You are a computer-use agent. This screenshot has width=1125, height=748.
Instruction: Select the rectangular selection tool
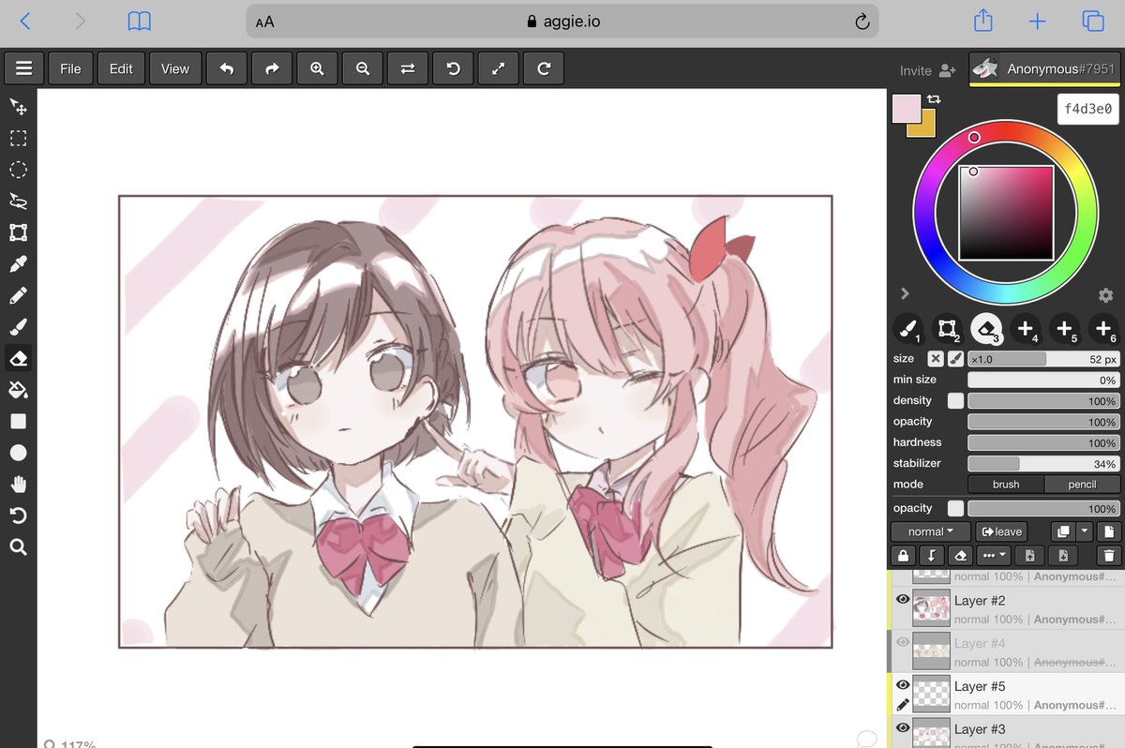coord(18,139)
